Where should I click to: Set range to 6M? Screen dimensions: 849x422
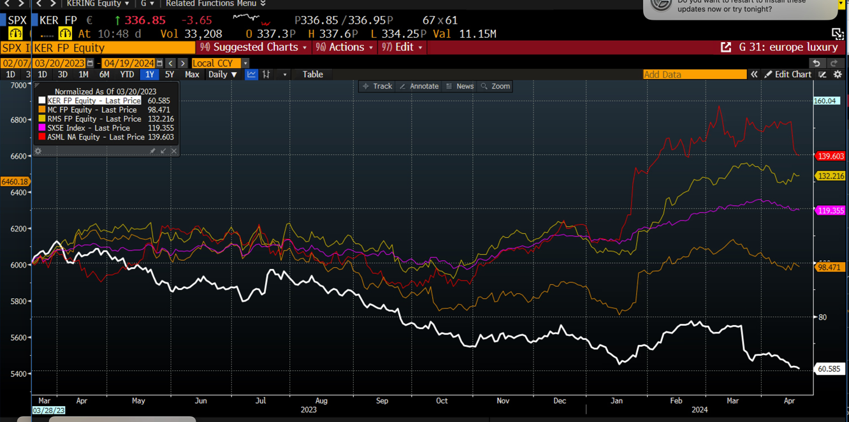click(105, 75)
